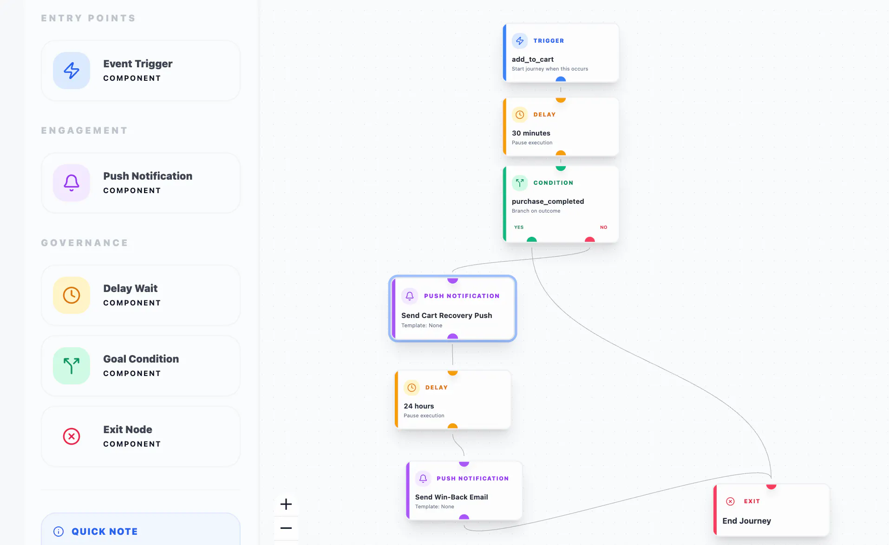This screenshot has height=545, width=889.
Task: Select the Send Win-Back Email node
Action: (464, 491)
